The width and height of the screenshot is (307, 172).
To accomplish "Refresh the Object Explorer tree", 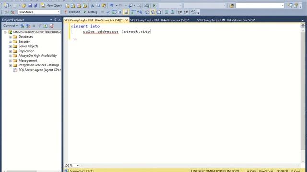I will [x=46, y=26].
